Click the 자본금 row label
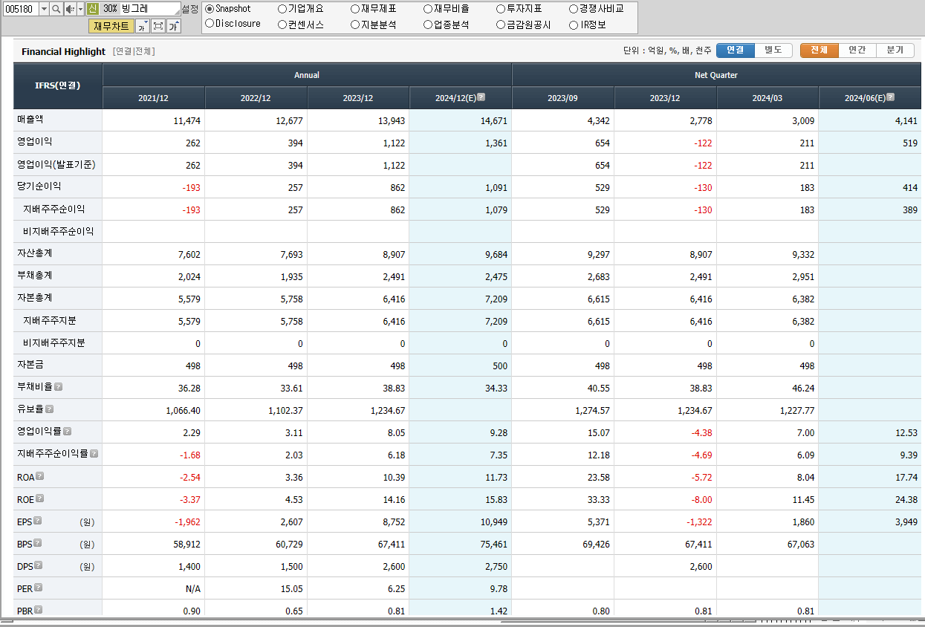The height and width of the screenshot is (627, 925). pyautogui.click(x=30, y=364)
